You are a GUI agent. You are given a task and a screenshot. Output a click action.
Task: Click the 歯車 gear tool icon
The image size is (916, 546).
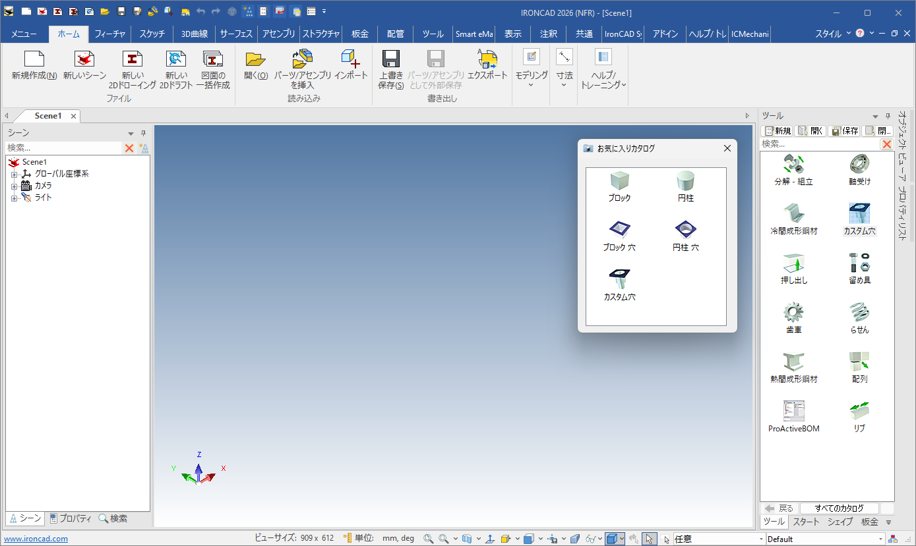793,312
